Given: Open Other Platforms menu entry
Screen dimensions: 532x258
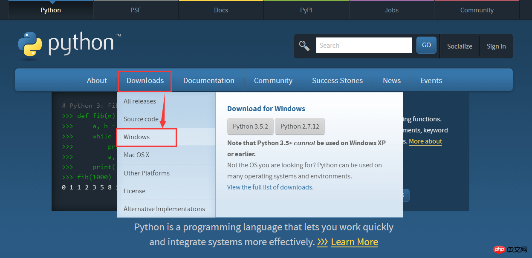Looking at the screenshot, I should click(x=147, y=173).
